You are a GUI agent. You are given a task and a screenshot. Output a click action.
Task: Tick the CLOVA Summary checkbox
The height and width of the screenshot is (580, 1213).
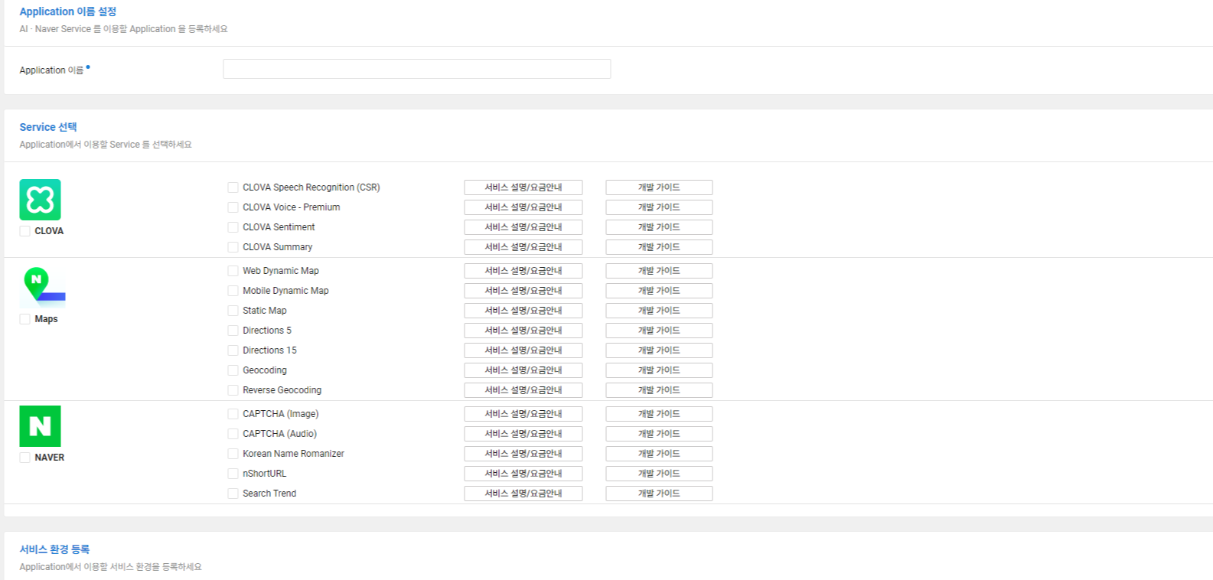(233, 247)
